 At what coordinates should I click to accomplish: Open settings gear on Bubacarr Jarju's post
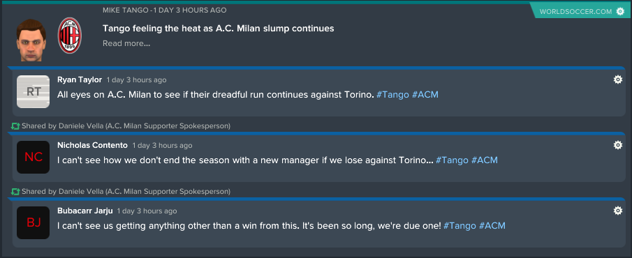617,211
